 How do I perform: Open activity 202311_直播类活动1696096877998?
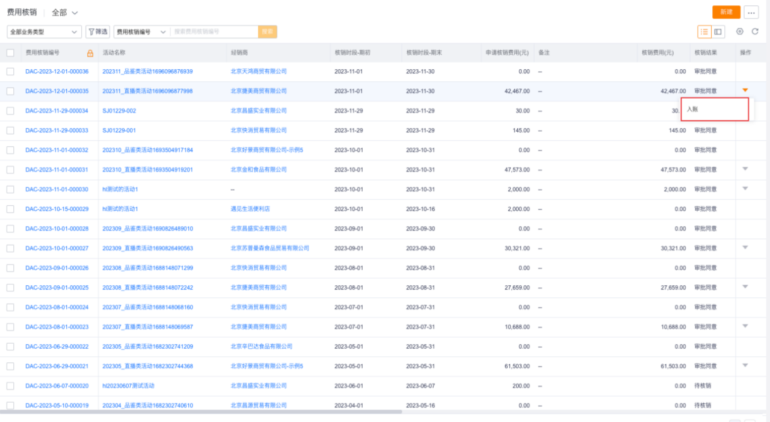pos(147,91)
